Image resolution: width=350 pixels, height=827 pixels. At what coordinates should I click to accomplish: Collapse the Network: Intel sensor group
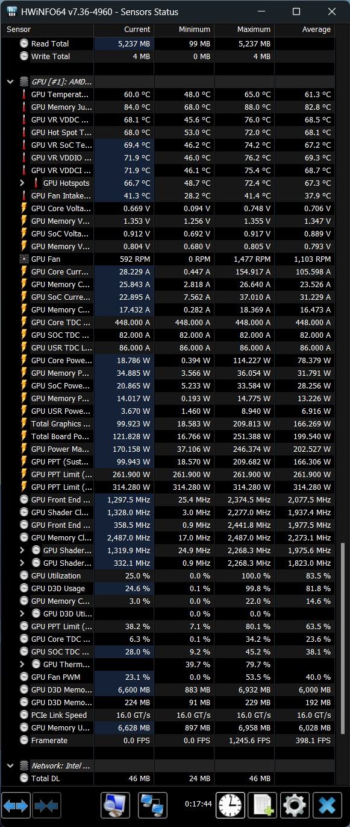(x=10, y=765)
